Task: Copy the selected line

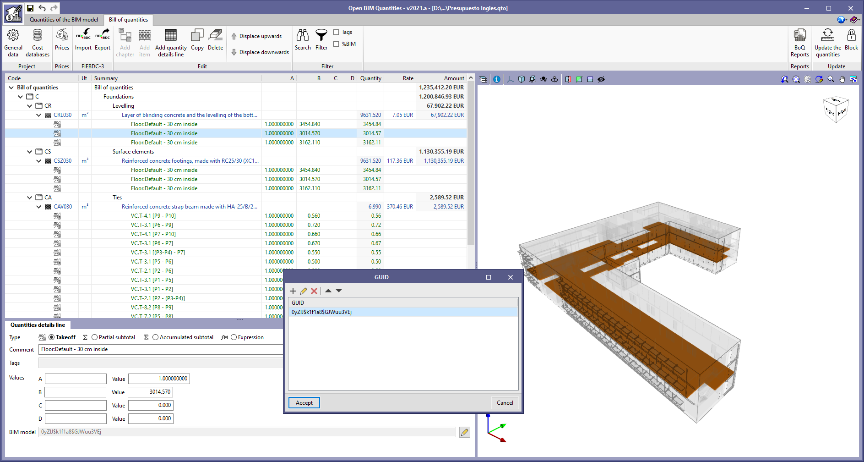Action: [197, 40]
